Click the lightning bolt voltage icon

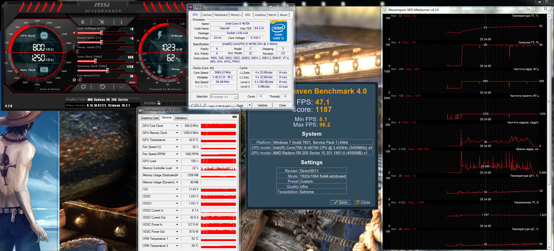tap(160, 35)
